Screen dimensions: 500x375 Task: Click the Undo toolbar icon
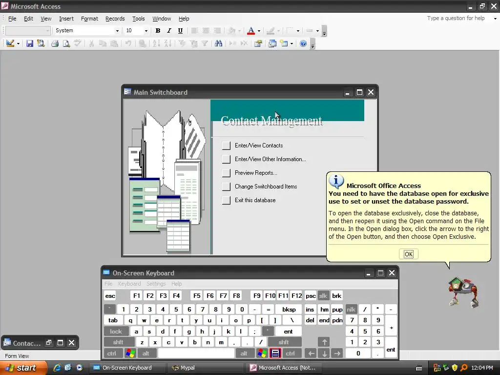(x=128, y=43)
